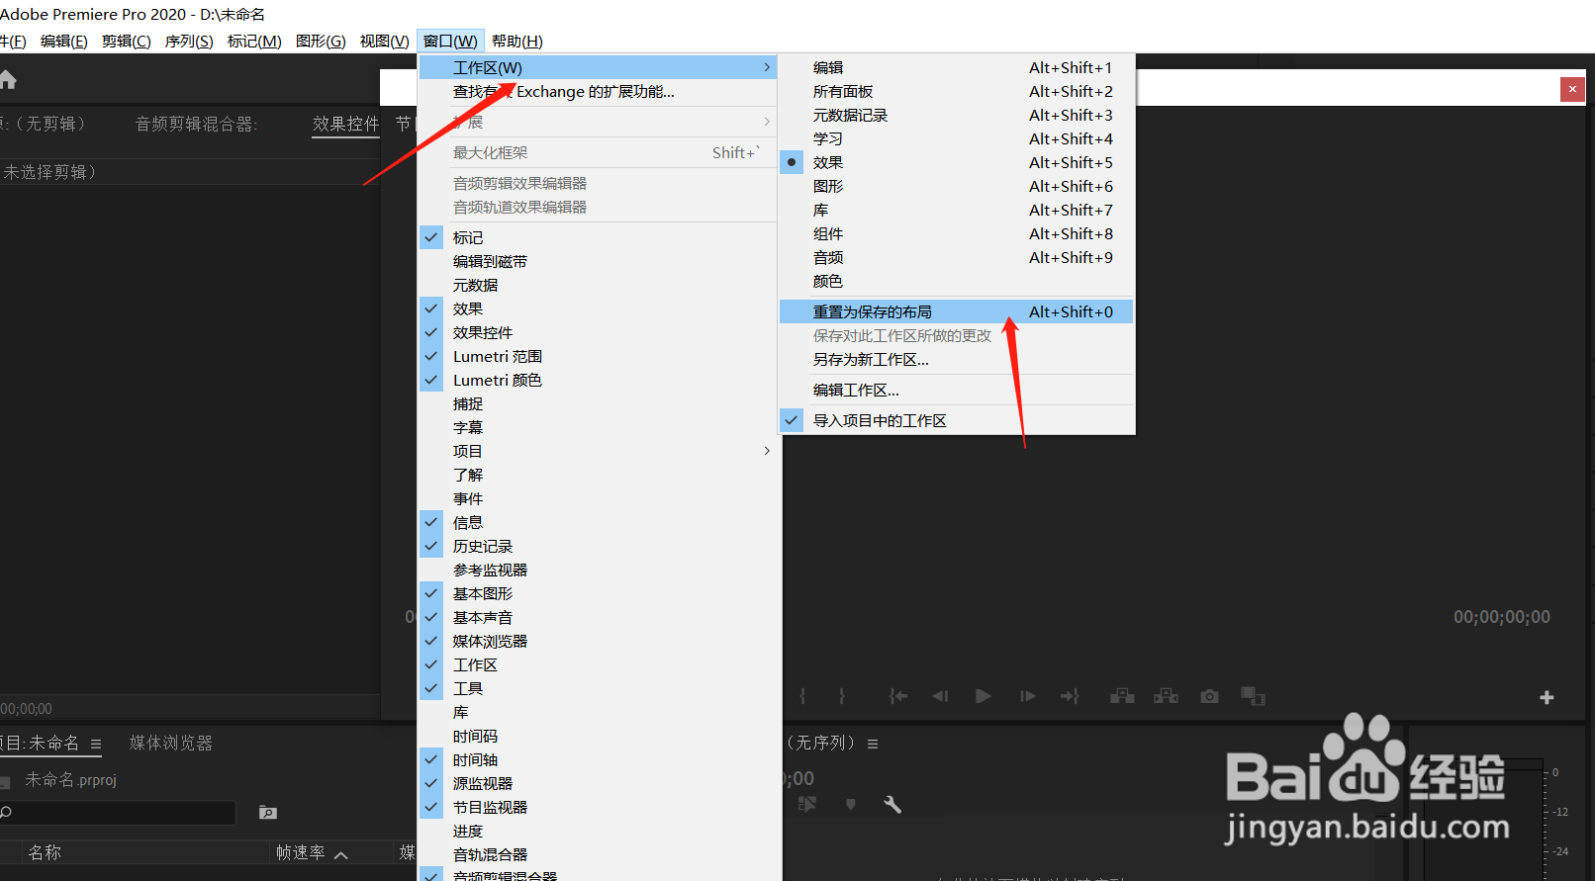Click Step Back one frame control
The width and height of the screenshot is (1595, 881).
(940, 696)
